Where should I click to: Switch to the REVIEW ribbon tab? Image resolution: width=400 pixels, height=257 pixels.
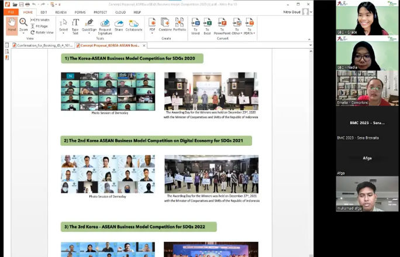pos(61,12)
